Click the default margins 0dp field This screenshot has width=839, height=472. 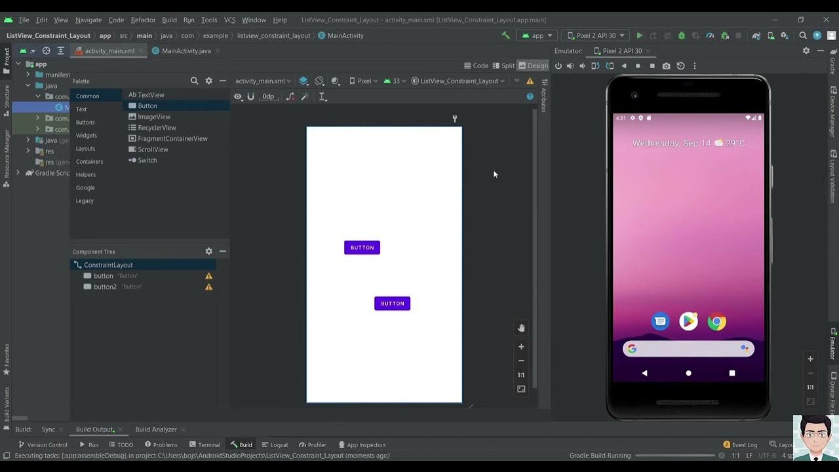coord(269,96)
